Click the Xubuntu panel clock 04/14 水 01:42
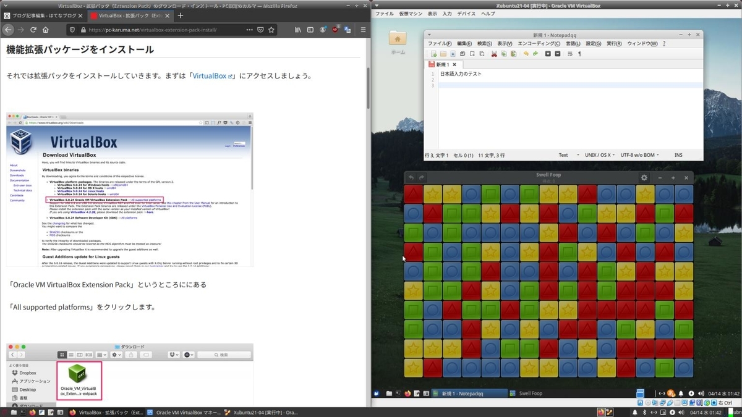Viewport: 742px width, 417px height. point(723,394)
